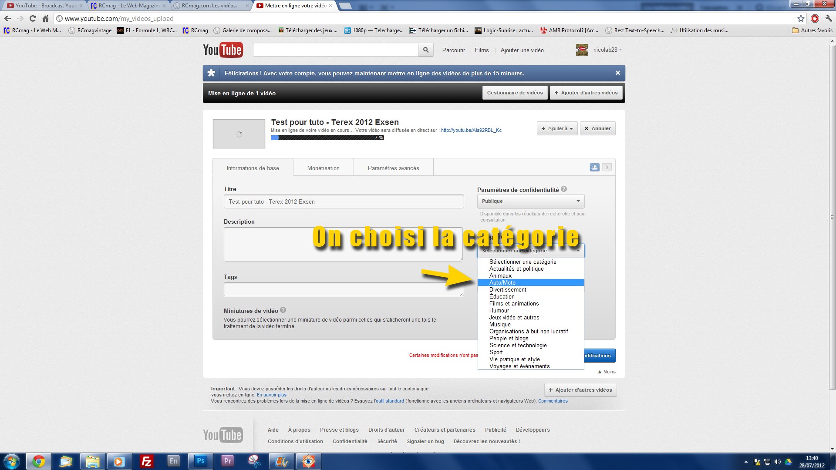Click Annuler to cancel upload
Image resolution: width=836 pixels, height=470 pixels.
point(597,128)
